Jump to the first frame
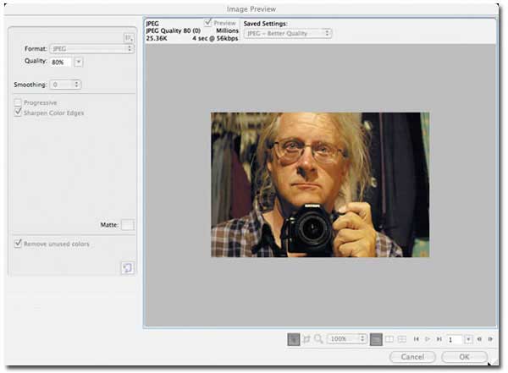This screenshot has width=508, height=373. [x=417, y=339]
